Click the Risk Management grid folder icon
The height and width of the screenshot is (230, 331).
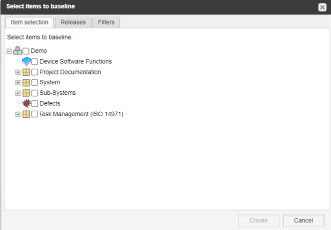(x=26, y=114)
